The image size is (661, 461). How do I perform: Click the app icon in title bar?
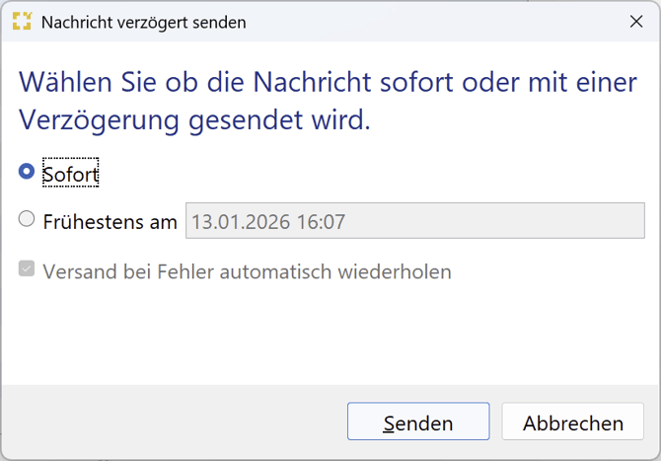(x=21, y=21)
